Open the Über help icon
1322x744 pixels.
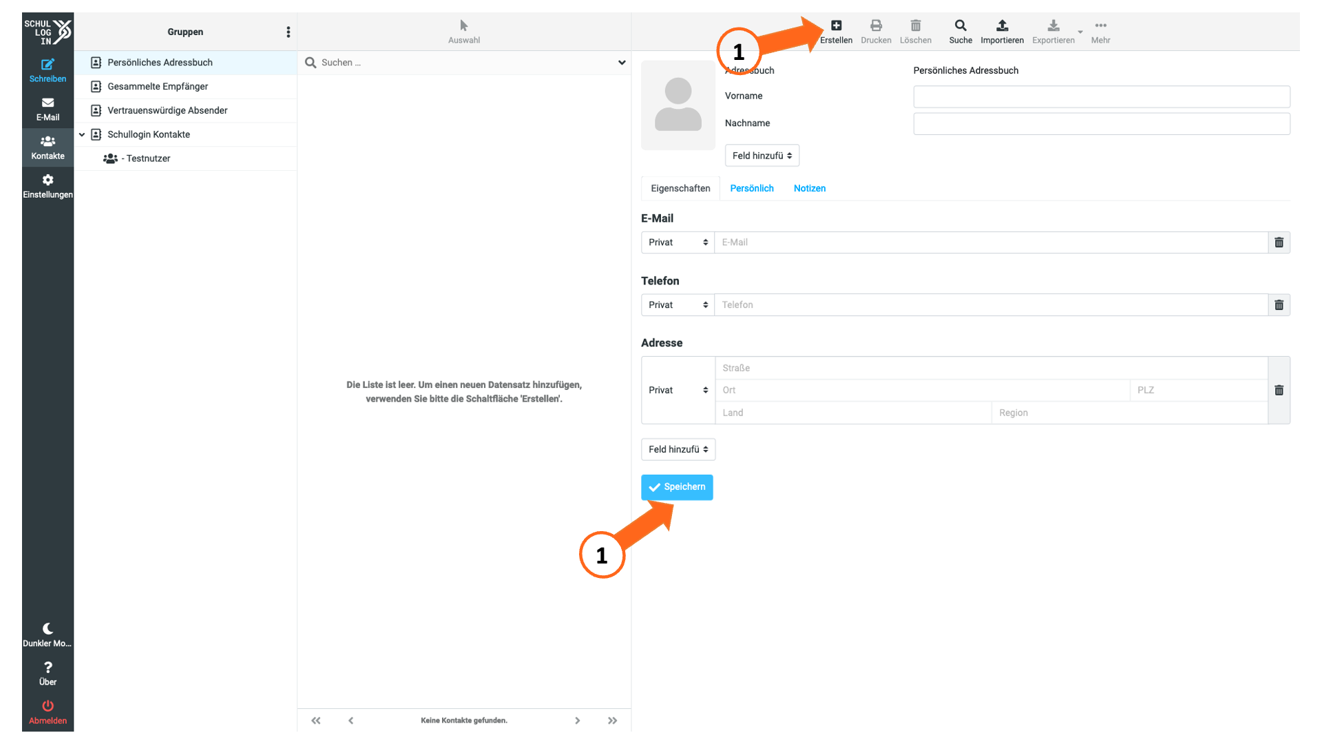[x=48, y=673]
